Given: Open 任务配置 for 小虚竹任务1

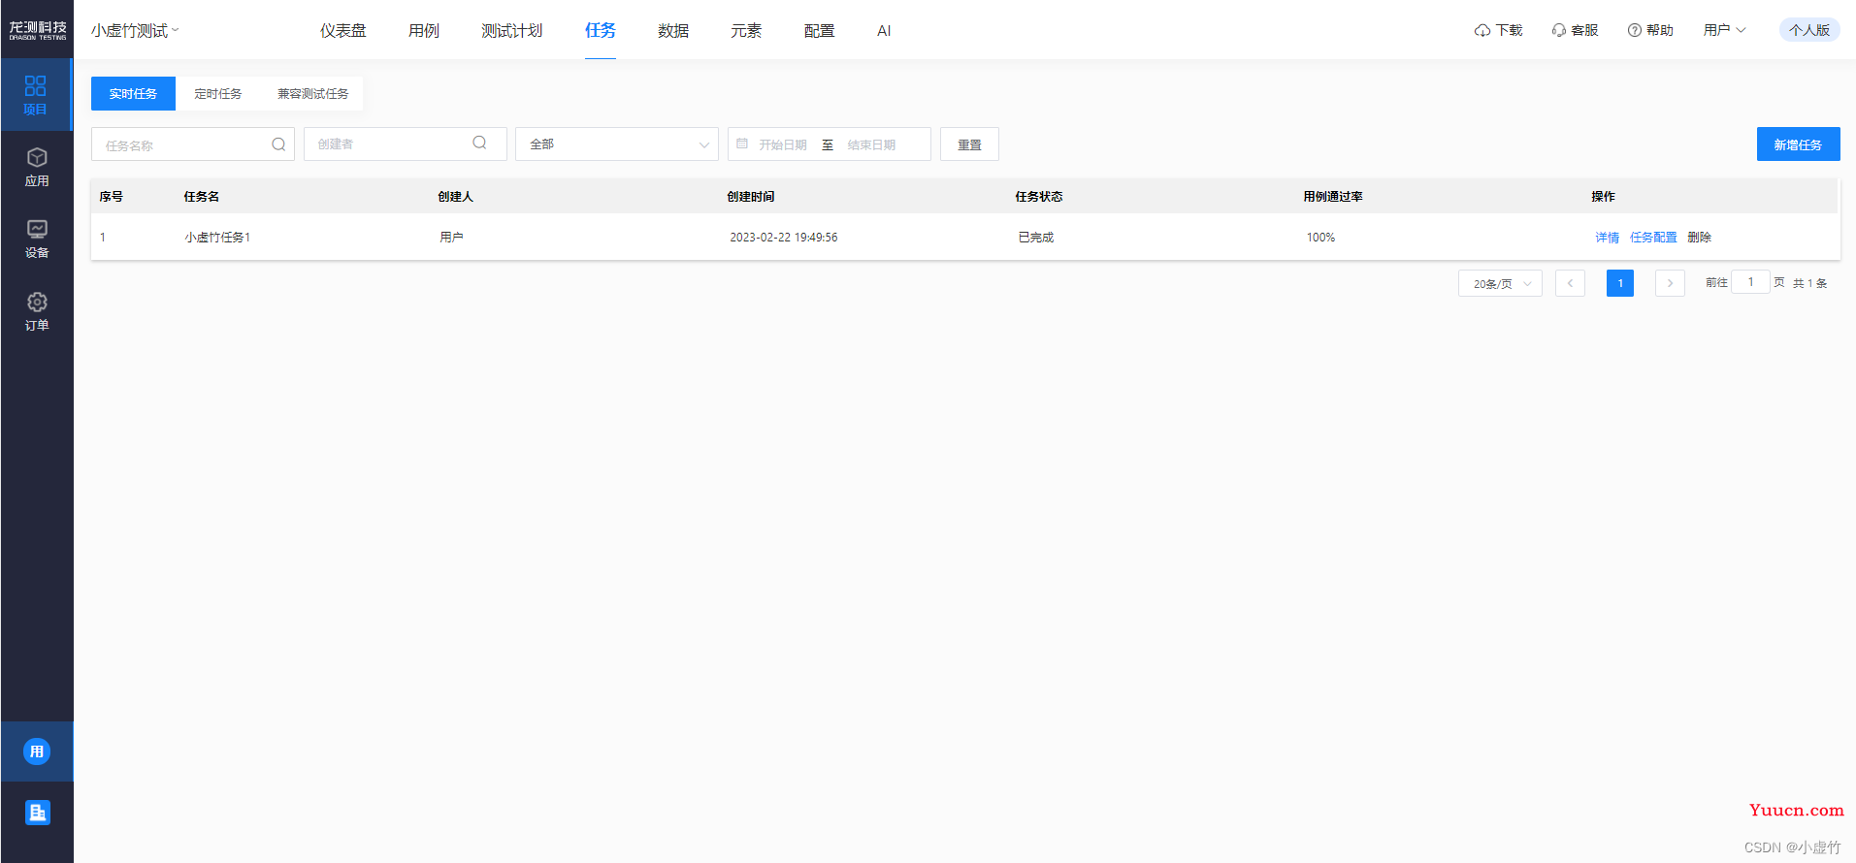Looking at the screenshot, I should pos(1653,238).
